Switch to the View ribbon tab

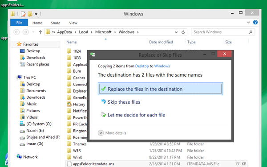(x=73, y=23)
